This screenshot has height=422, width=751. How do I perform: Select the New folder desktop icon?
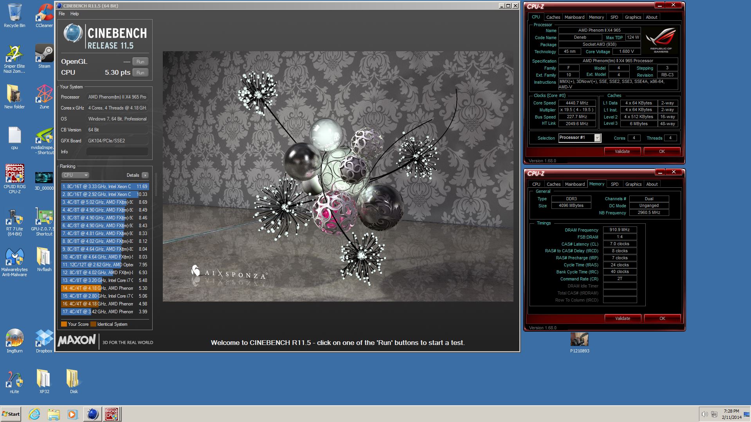pyautogui.click(x=14, y=97)
